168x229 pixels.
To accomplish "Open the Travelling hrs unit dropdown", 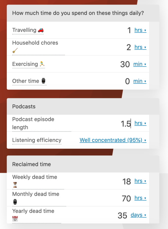I will [140, 30].
